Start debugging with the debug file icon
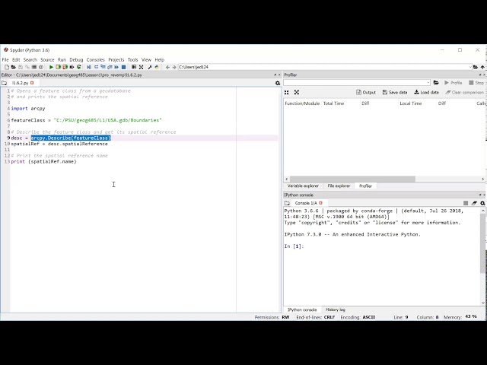This screenshot has width=487, height=365. click(x=89, y=67)
